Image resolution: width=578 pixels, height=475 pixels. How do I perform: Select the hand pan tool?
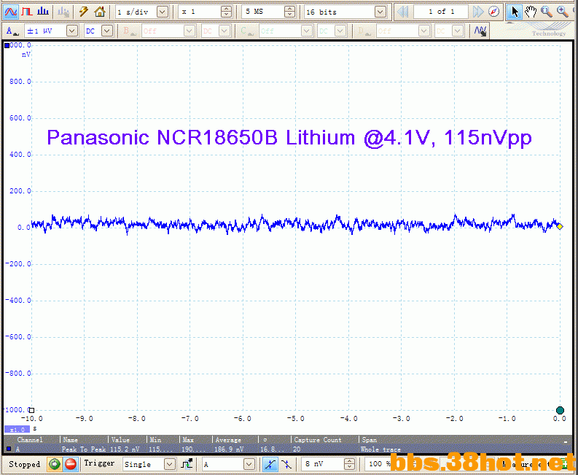(x=531, y=12)
